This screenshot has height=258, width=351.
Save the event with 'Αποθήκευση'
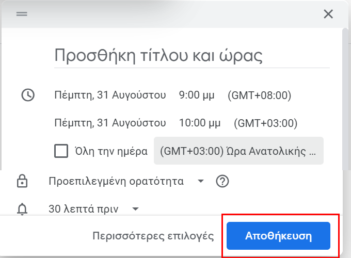278,236
